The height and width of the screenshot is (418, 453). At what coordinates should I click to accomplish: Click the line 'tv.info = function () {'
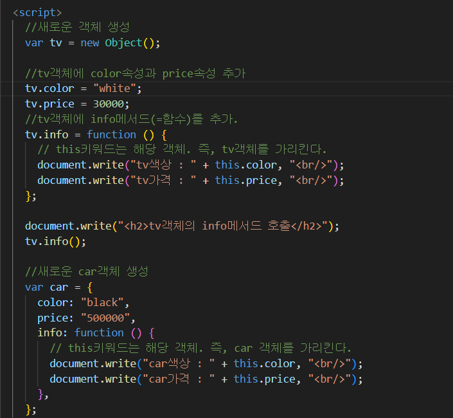click(x=96, y=134)
